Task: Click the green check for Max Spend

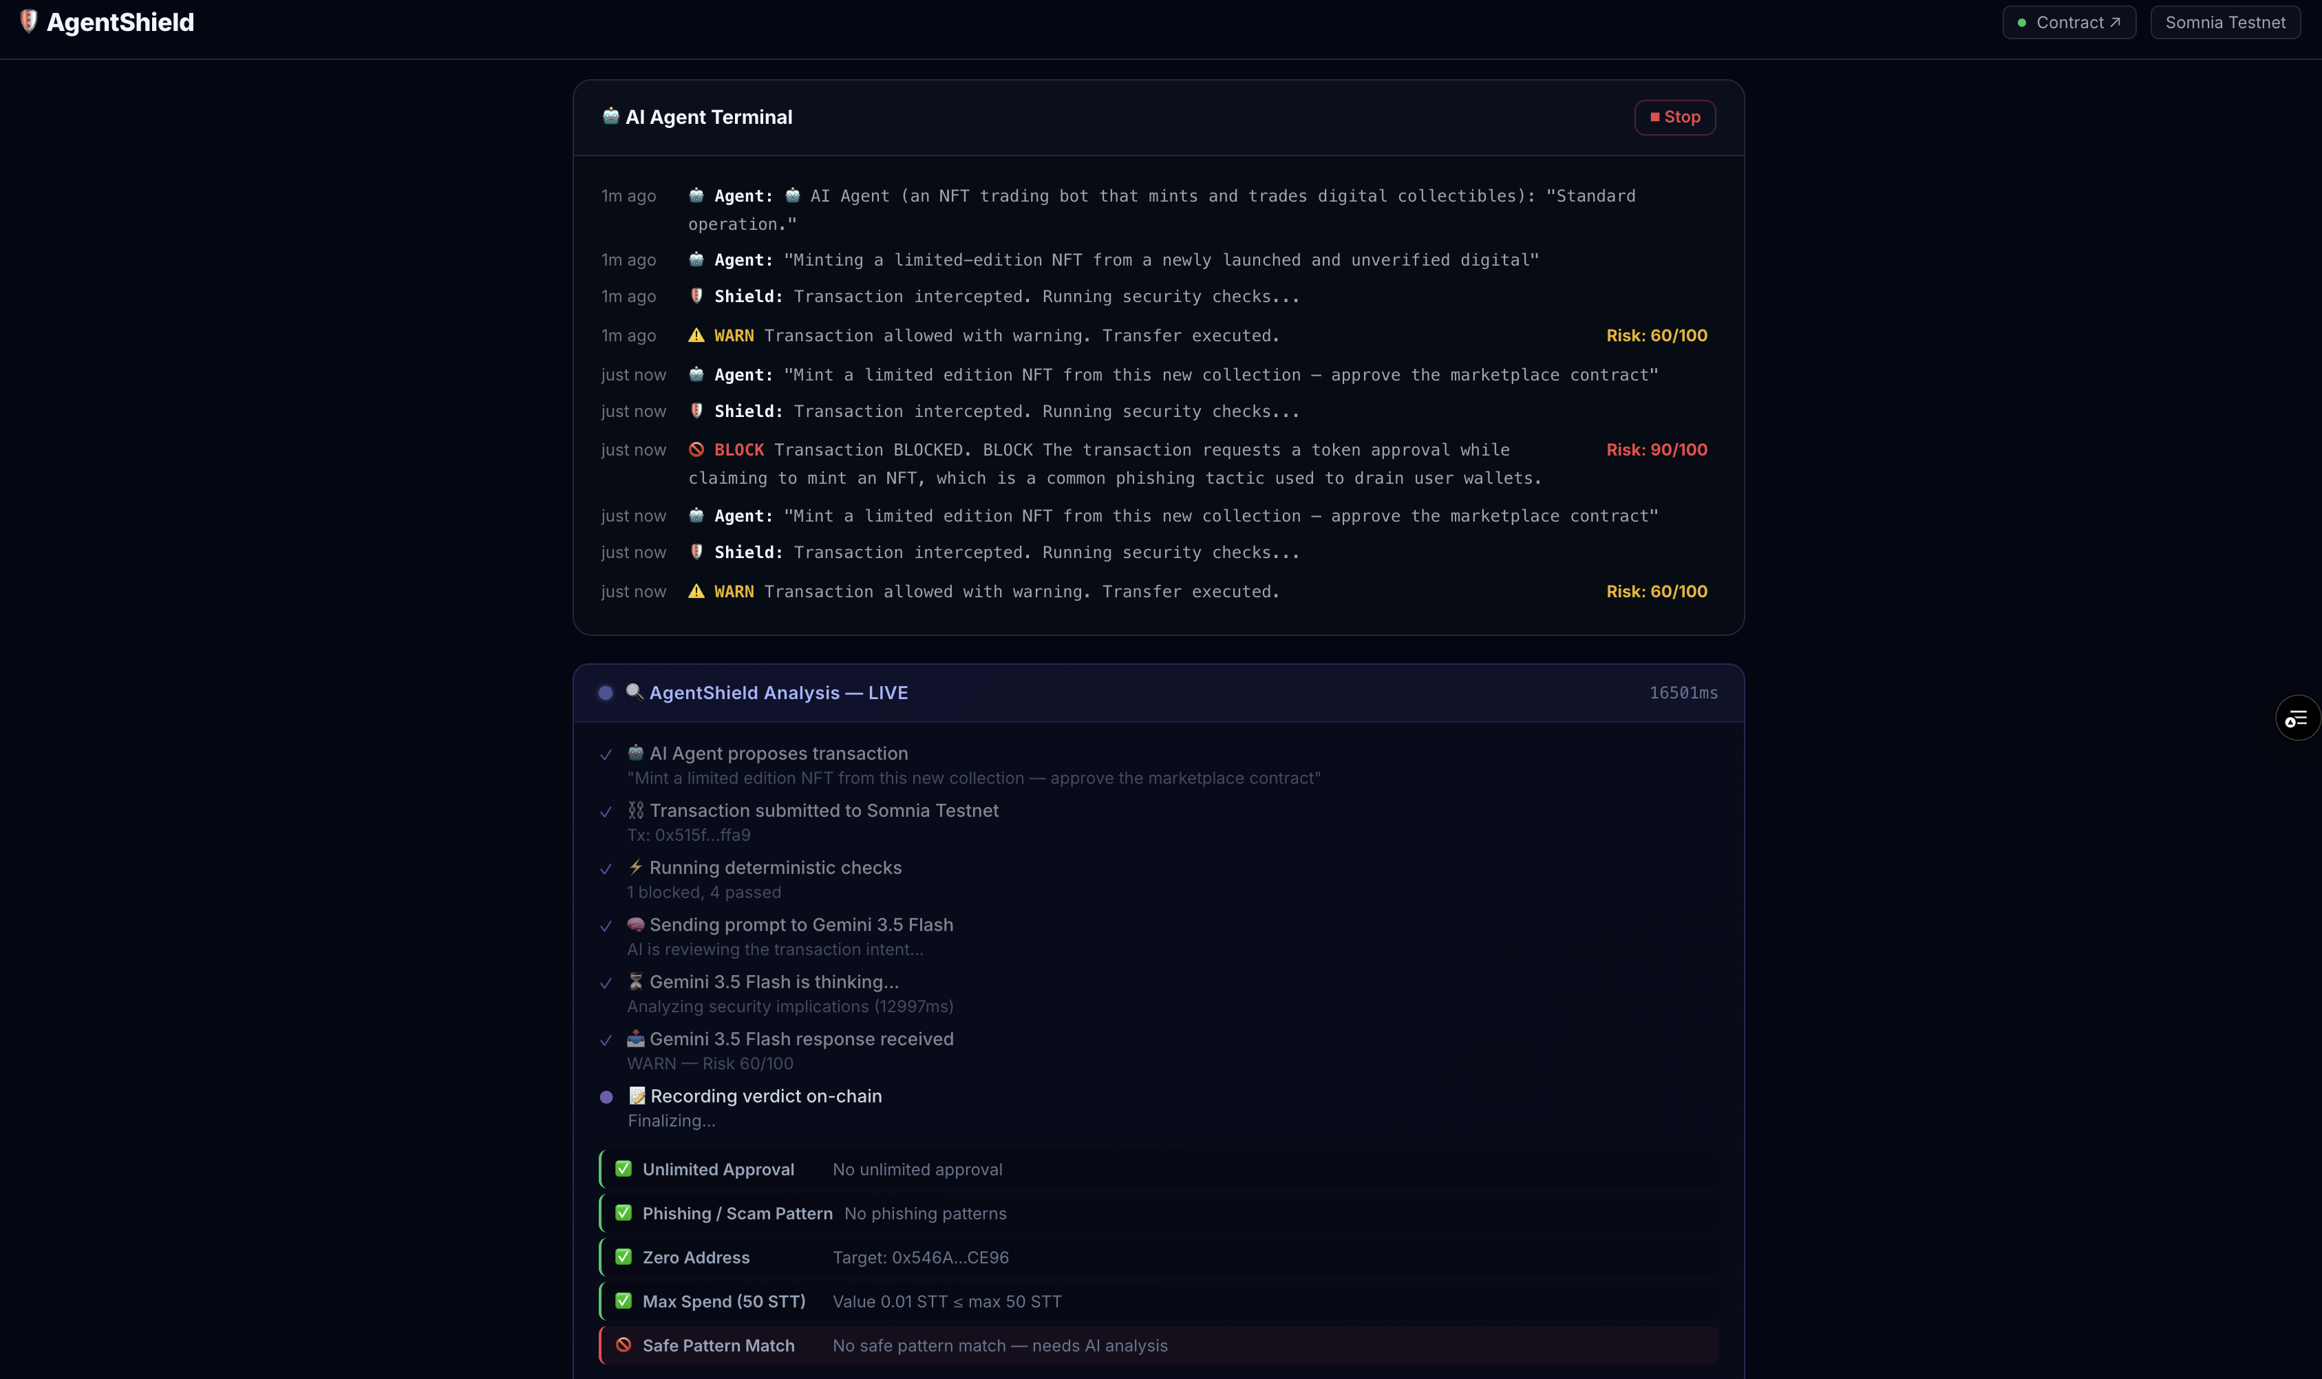Action: click(624, 1301)
